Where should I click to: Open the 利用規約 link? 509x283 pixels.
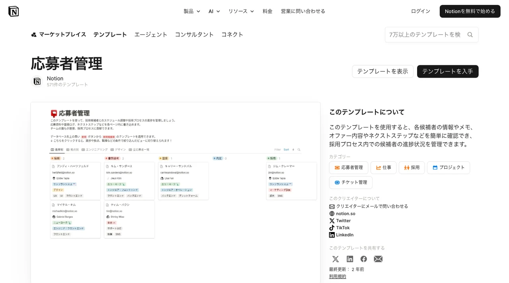[x=338, y=276]
